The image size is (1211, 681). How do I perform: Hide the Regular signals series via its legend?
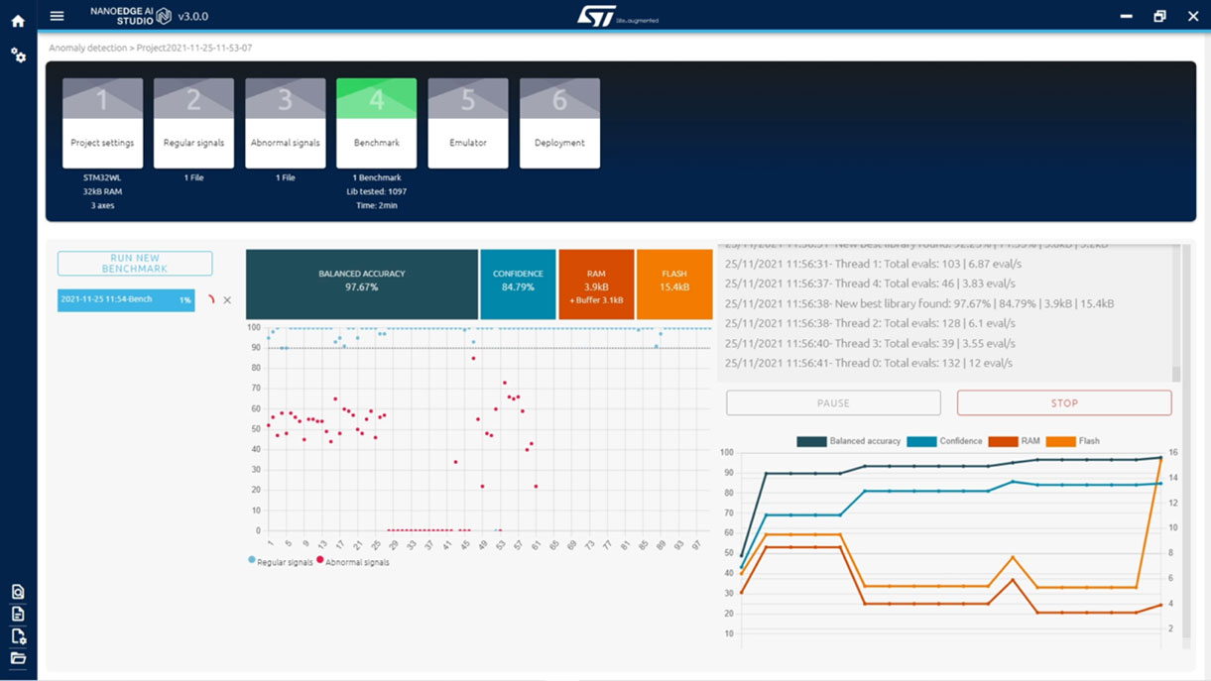pyautogui.click(x=284, y=560)
